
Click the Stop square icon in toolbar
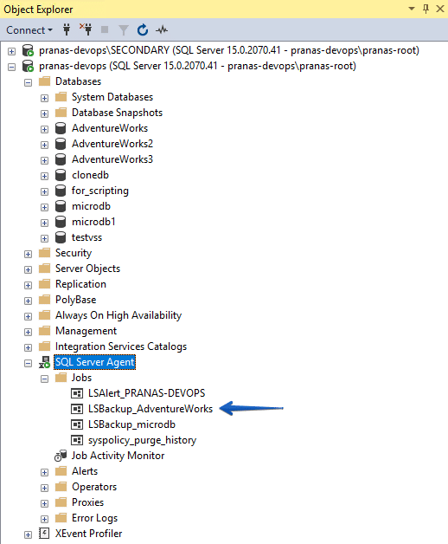105,29
